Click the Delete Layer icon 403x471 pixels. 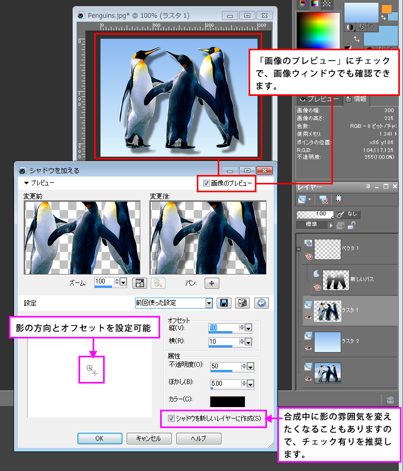point(323,200)
